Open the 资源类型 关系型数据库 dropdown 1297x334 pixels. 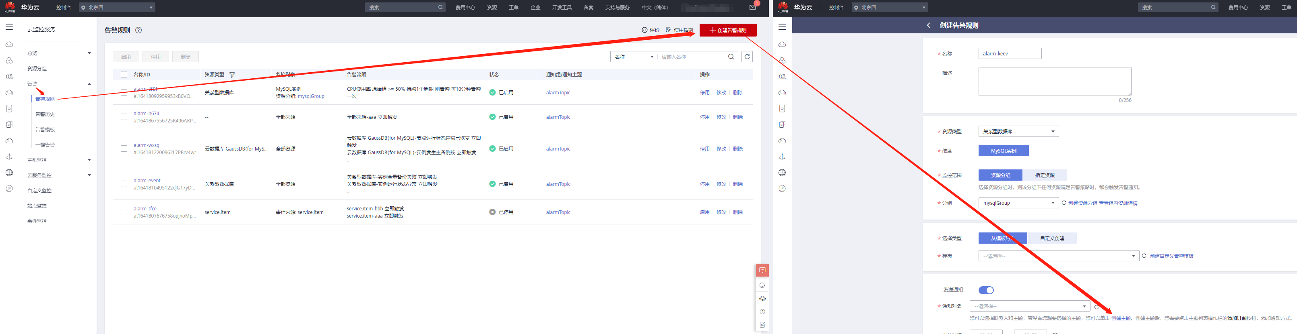1018,132
